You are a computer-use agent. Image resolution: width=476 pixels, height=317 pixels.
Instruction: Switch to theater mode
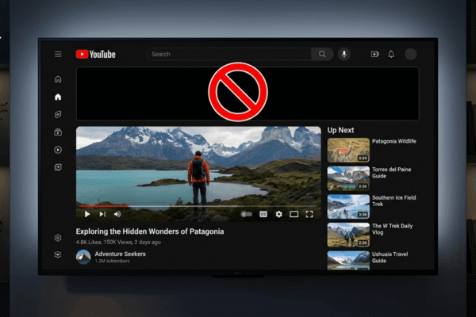tap(294, 214)
